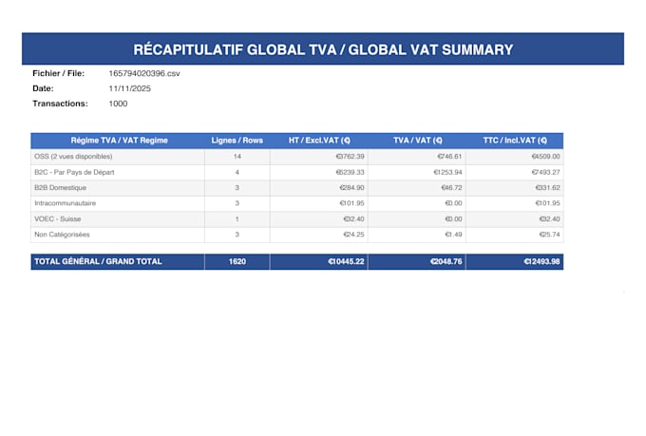Click the date value '11/11/2025'
The width and height of the screenshot is (646, 436).
point(130,88)
